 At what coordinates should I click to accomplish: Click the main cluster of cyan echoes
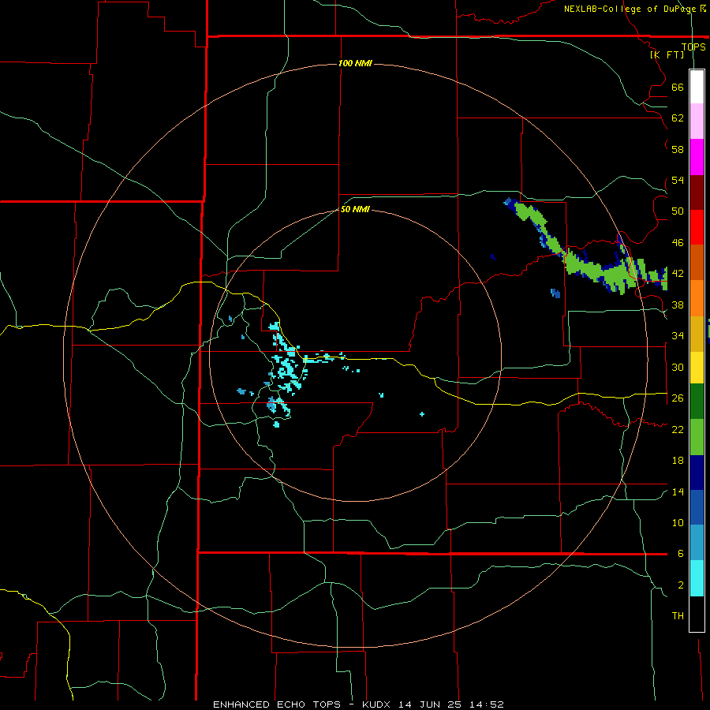(x=286, y=369)
